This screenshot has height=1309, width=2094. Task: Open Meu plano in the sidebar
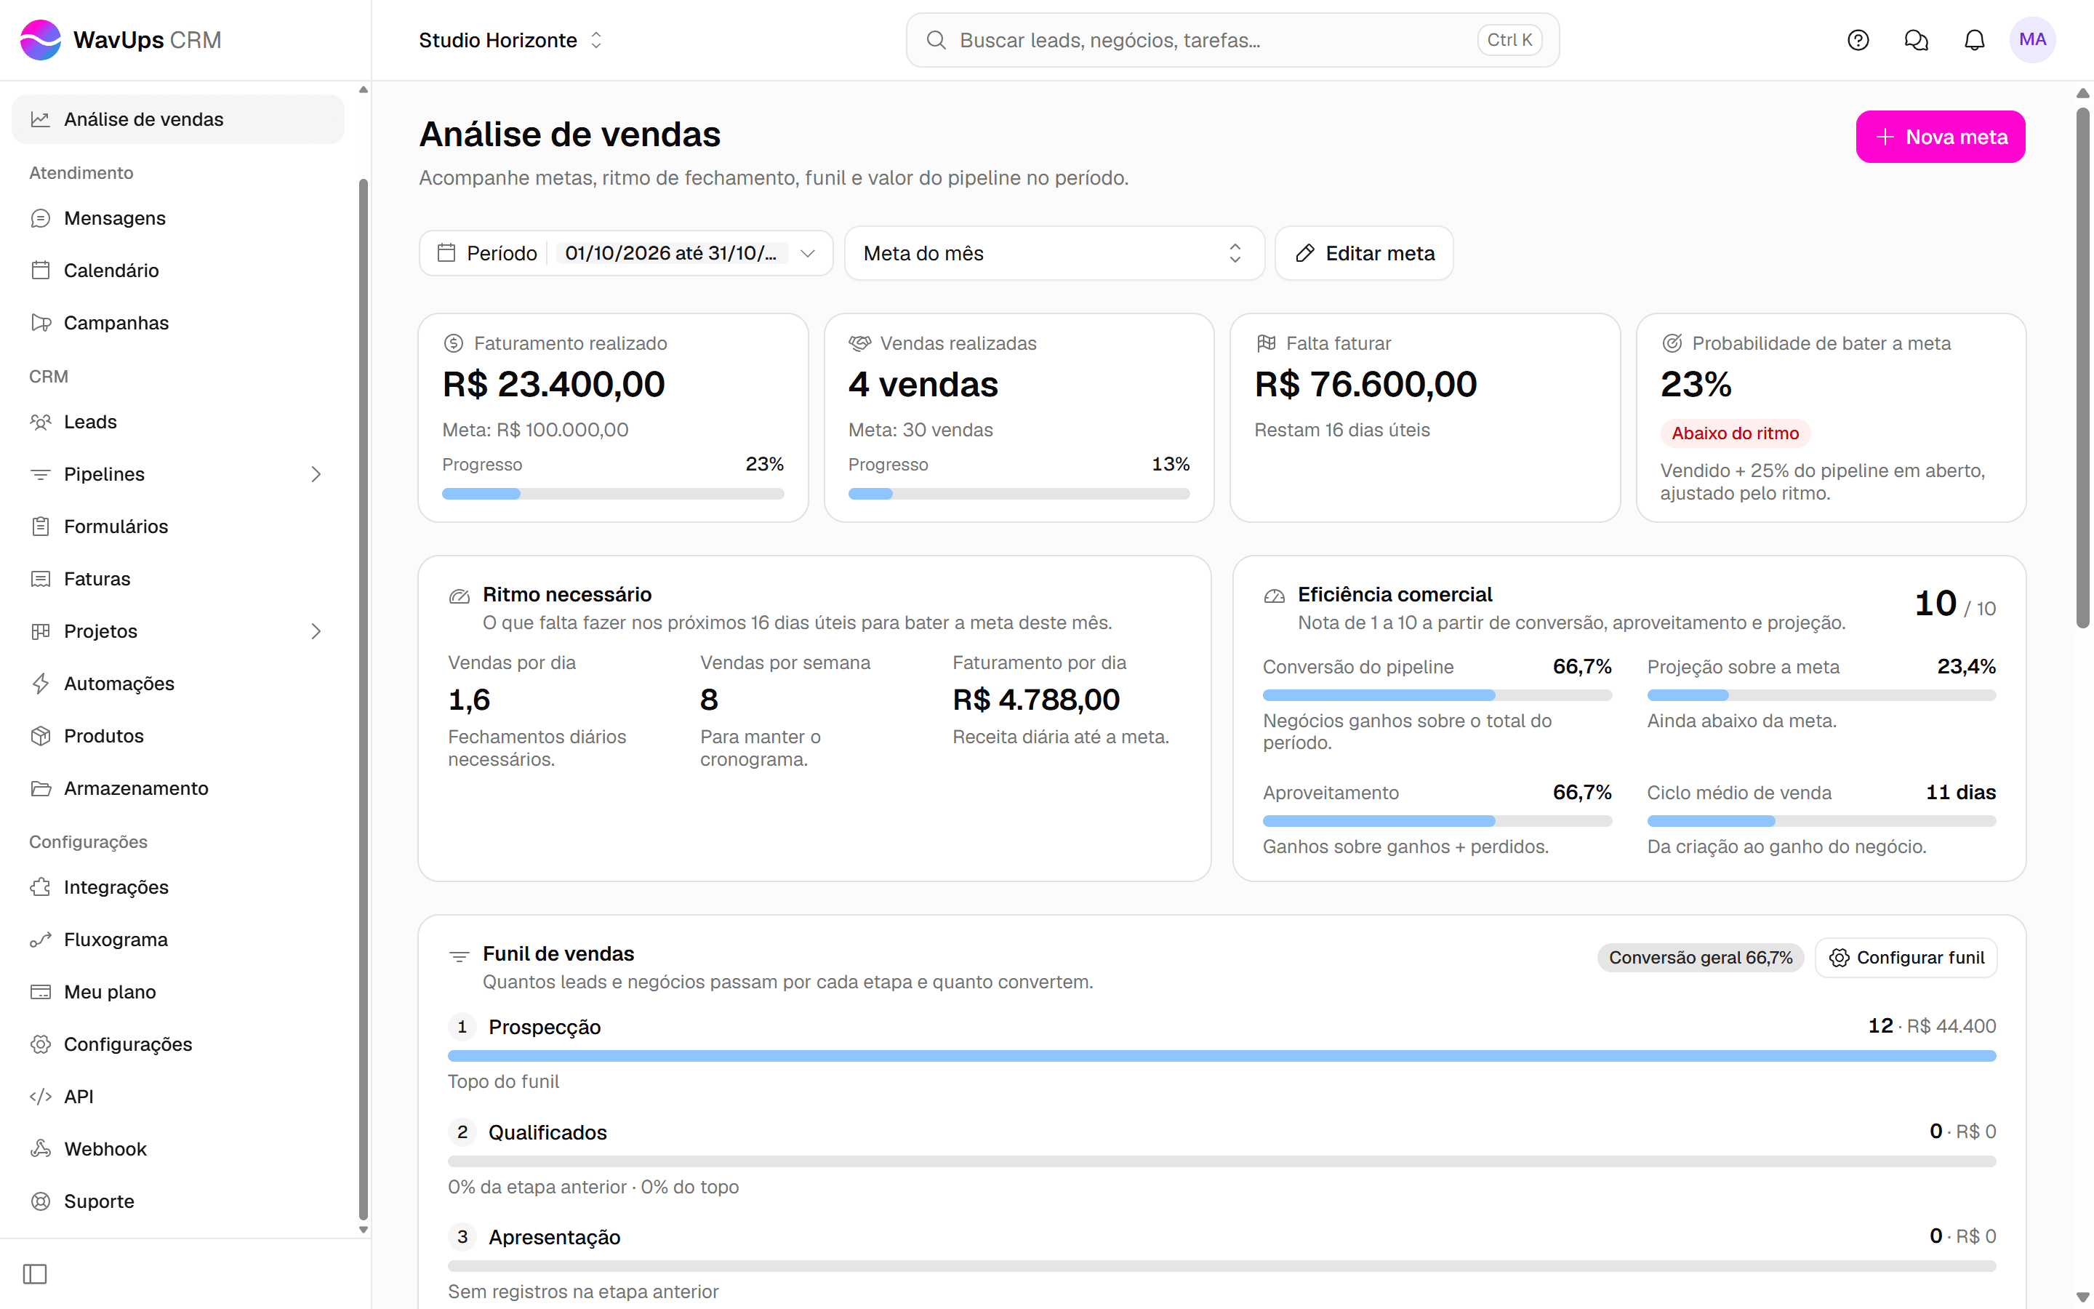coord(177,992)
